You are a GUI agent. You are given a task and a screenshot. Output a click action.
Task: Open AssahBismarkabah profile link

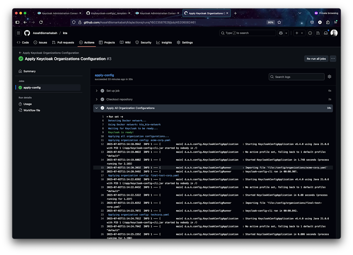coord(45,33)
